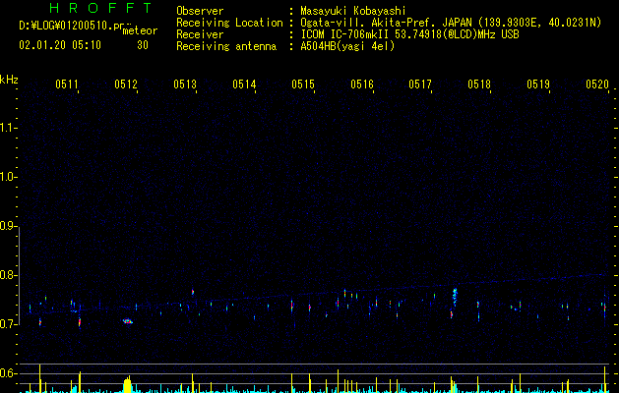Click the bright meteor echo blob near 0512
The height and width of the screenshot is (393, 619).
pyautogui.click(x=128, y=321)
